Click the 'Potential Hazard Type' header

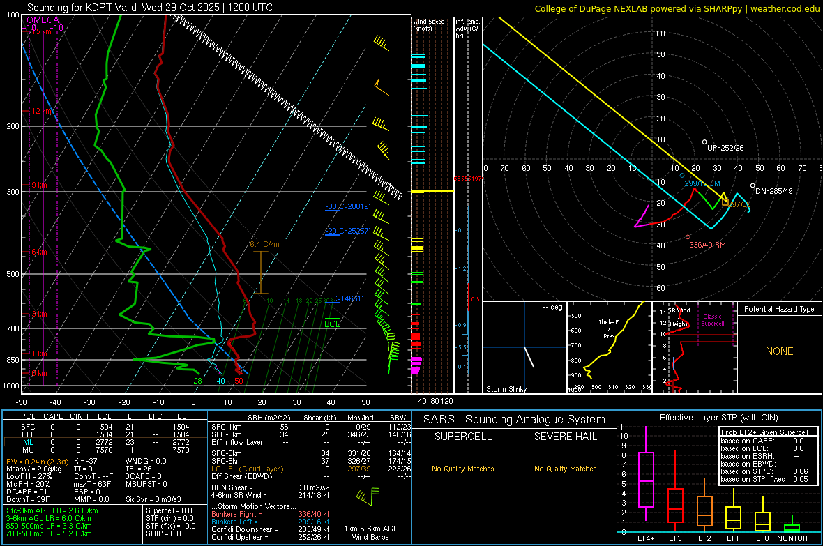(780, 309)
